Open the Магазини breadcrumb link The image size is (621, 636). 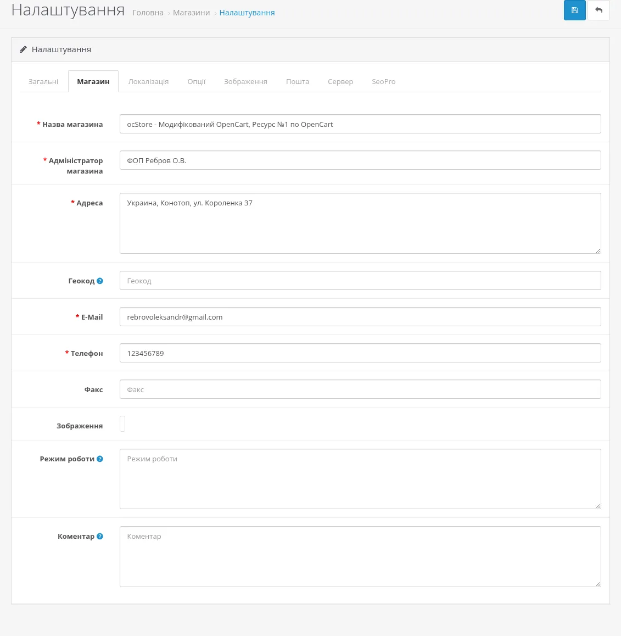192,13
